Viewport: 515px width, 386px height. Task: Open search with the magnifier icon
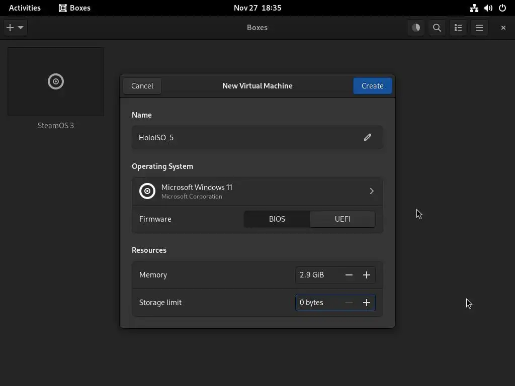coord(437,28)
